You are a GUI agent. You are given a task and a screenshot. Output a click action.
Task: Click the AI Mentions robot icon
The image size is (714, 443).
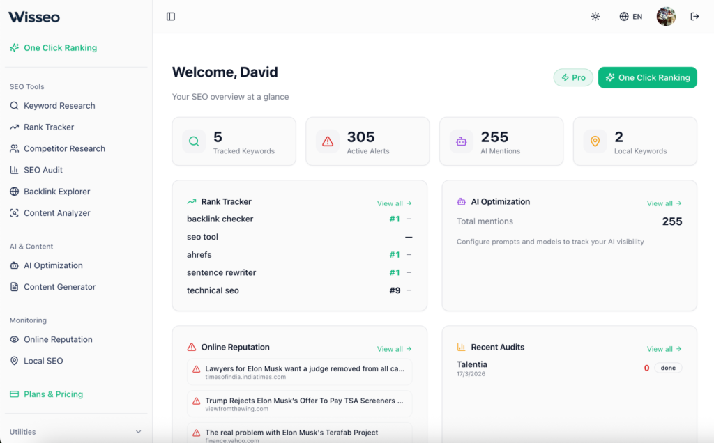pyautogui.click(x=462, y=141)
